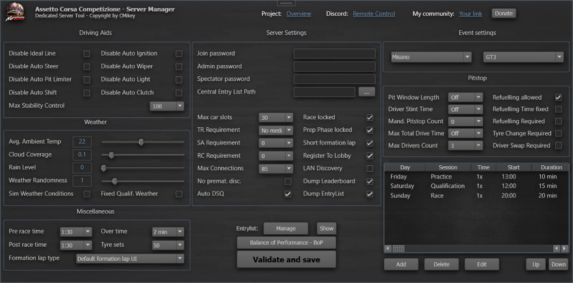This screenshot has height=283, width=573.
Task: Open RC Requirement dropdown
Action: [276, 156]
